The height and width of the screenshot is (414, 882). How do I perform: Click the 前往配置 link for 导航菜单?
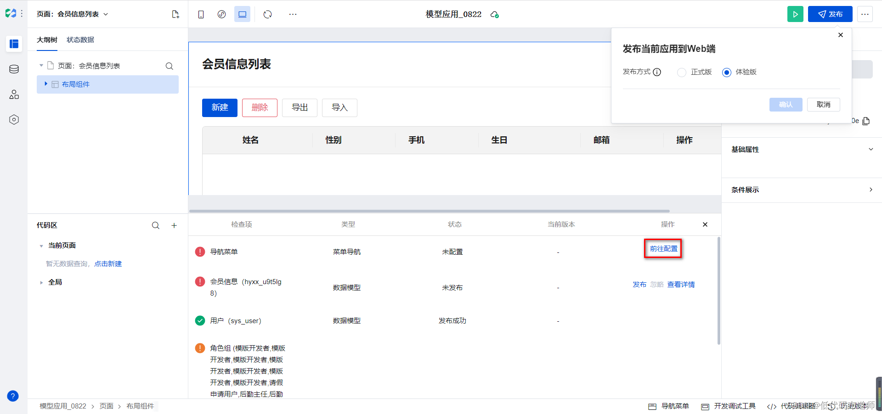[663, 249]
